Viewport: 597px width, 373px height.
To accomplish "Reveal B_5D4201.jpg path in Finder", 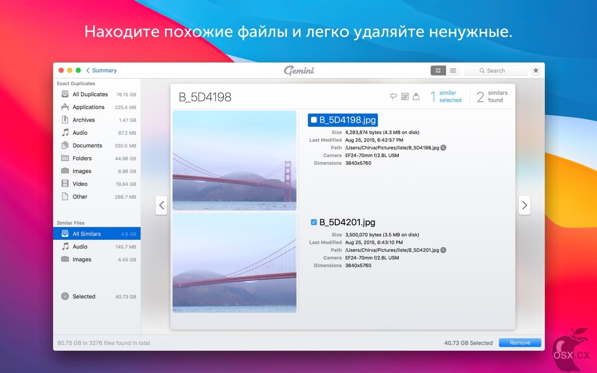I will pyautogui.click(x=443, y=250).
